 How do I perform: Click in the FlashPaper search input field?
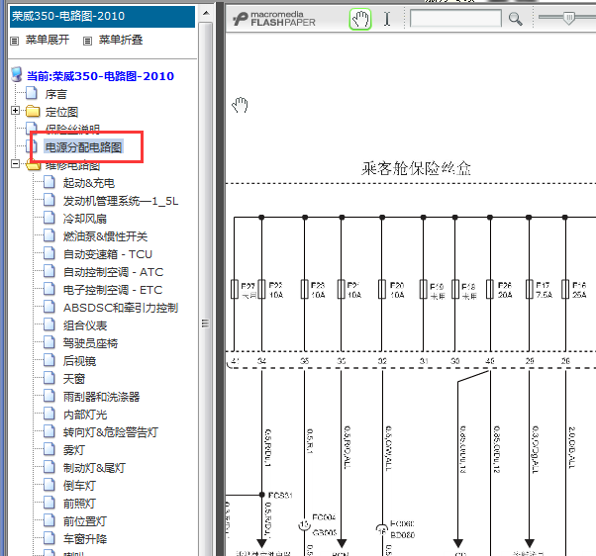[x=455, y=18]
